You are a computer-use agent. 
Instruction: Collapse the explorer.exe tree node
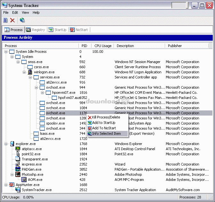pyautogui.click(x=6, y=144)
